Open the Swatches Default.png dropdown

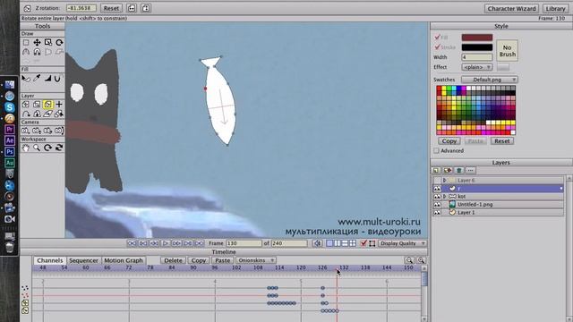point(490,80)
